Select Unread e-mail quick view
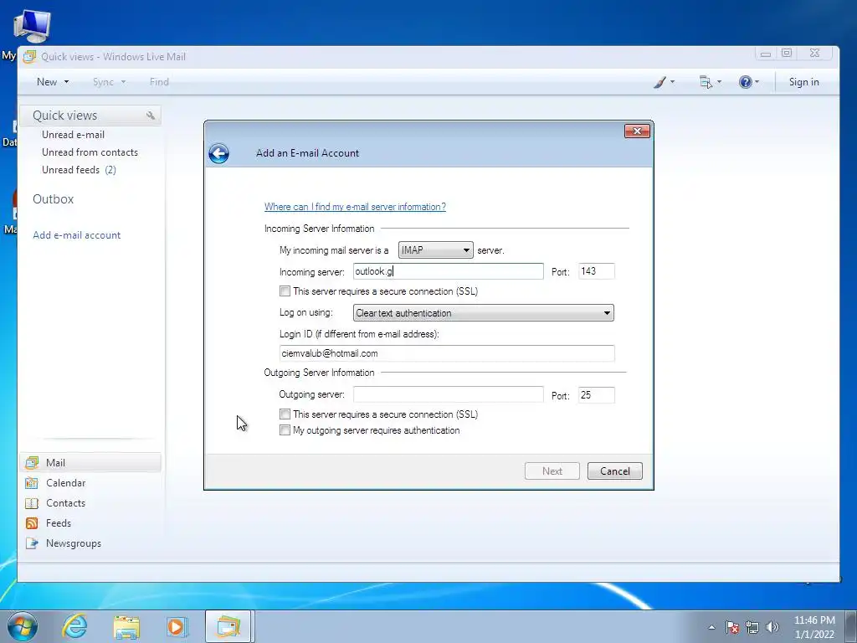Viewport: 857px width, 643px height. tap(74, 135)
